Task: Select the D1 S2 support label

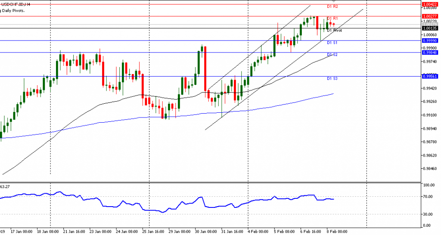Action: pos(332,55)
